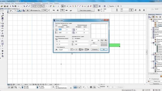Click the Undo arrow icon
Image resolution: width=162 pixels, height=91 pixels.
click(18, 6)
